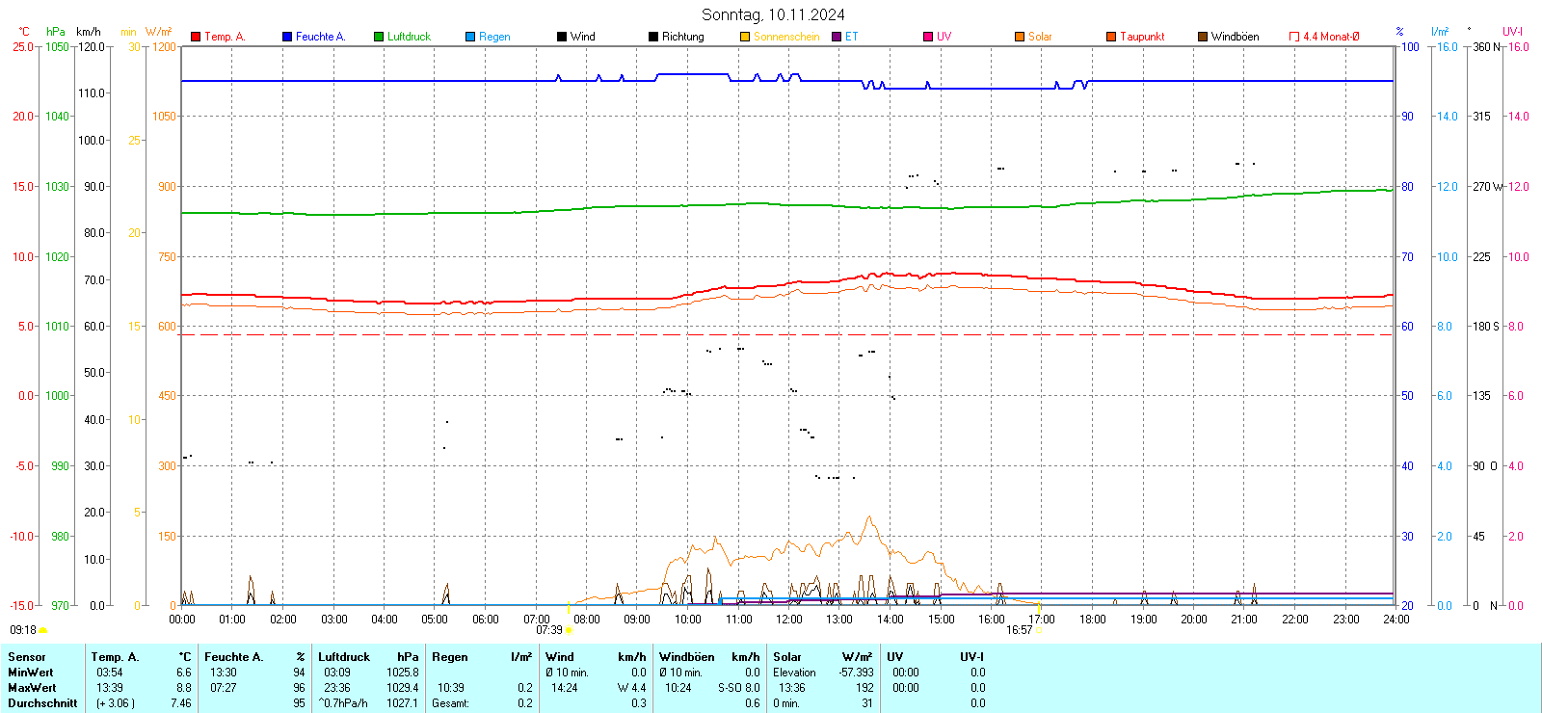Click the sunrise sun icon at 07:39
Screen dimensions: 1542x713
pos(569,630)
